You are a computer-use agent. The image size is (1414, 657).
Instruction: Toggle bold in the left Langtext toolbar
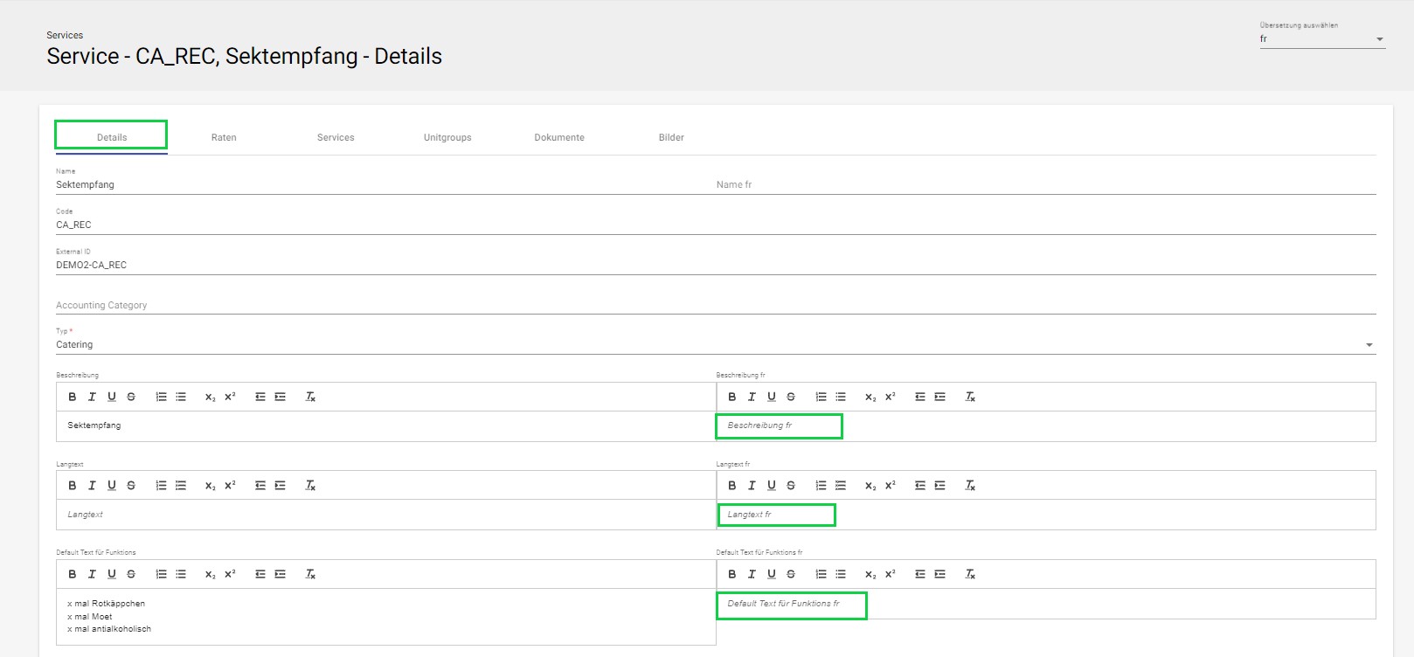pyautogui.click(x=73, y=486)
